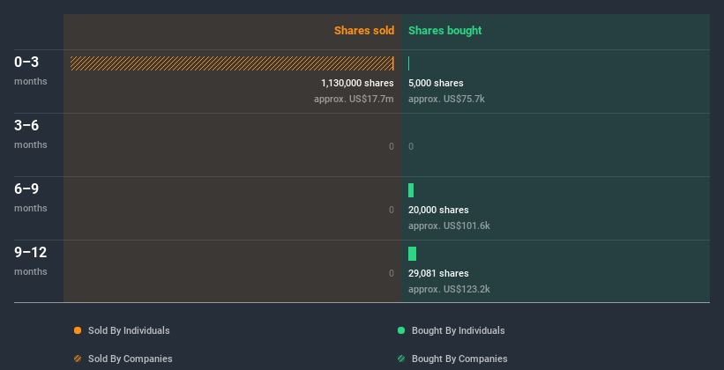Click the zero sold value in 6–9 months
The image size is (724, 370).
point(392,210)
